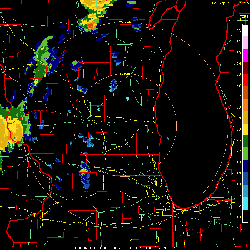Viewport: 250px width, 250px height.
Task: Select the navy blue color bar swatch
Action: click(245, 166)
